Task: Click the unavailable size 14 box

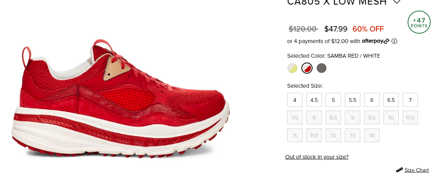Action: pyautogui.click(x=372, y=135)
